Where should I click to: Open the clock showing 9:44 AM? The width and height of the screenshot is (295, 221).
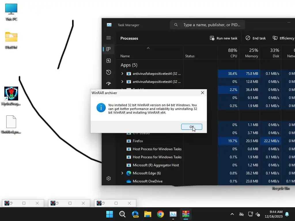(274, 214)
